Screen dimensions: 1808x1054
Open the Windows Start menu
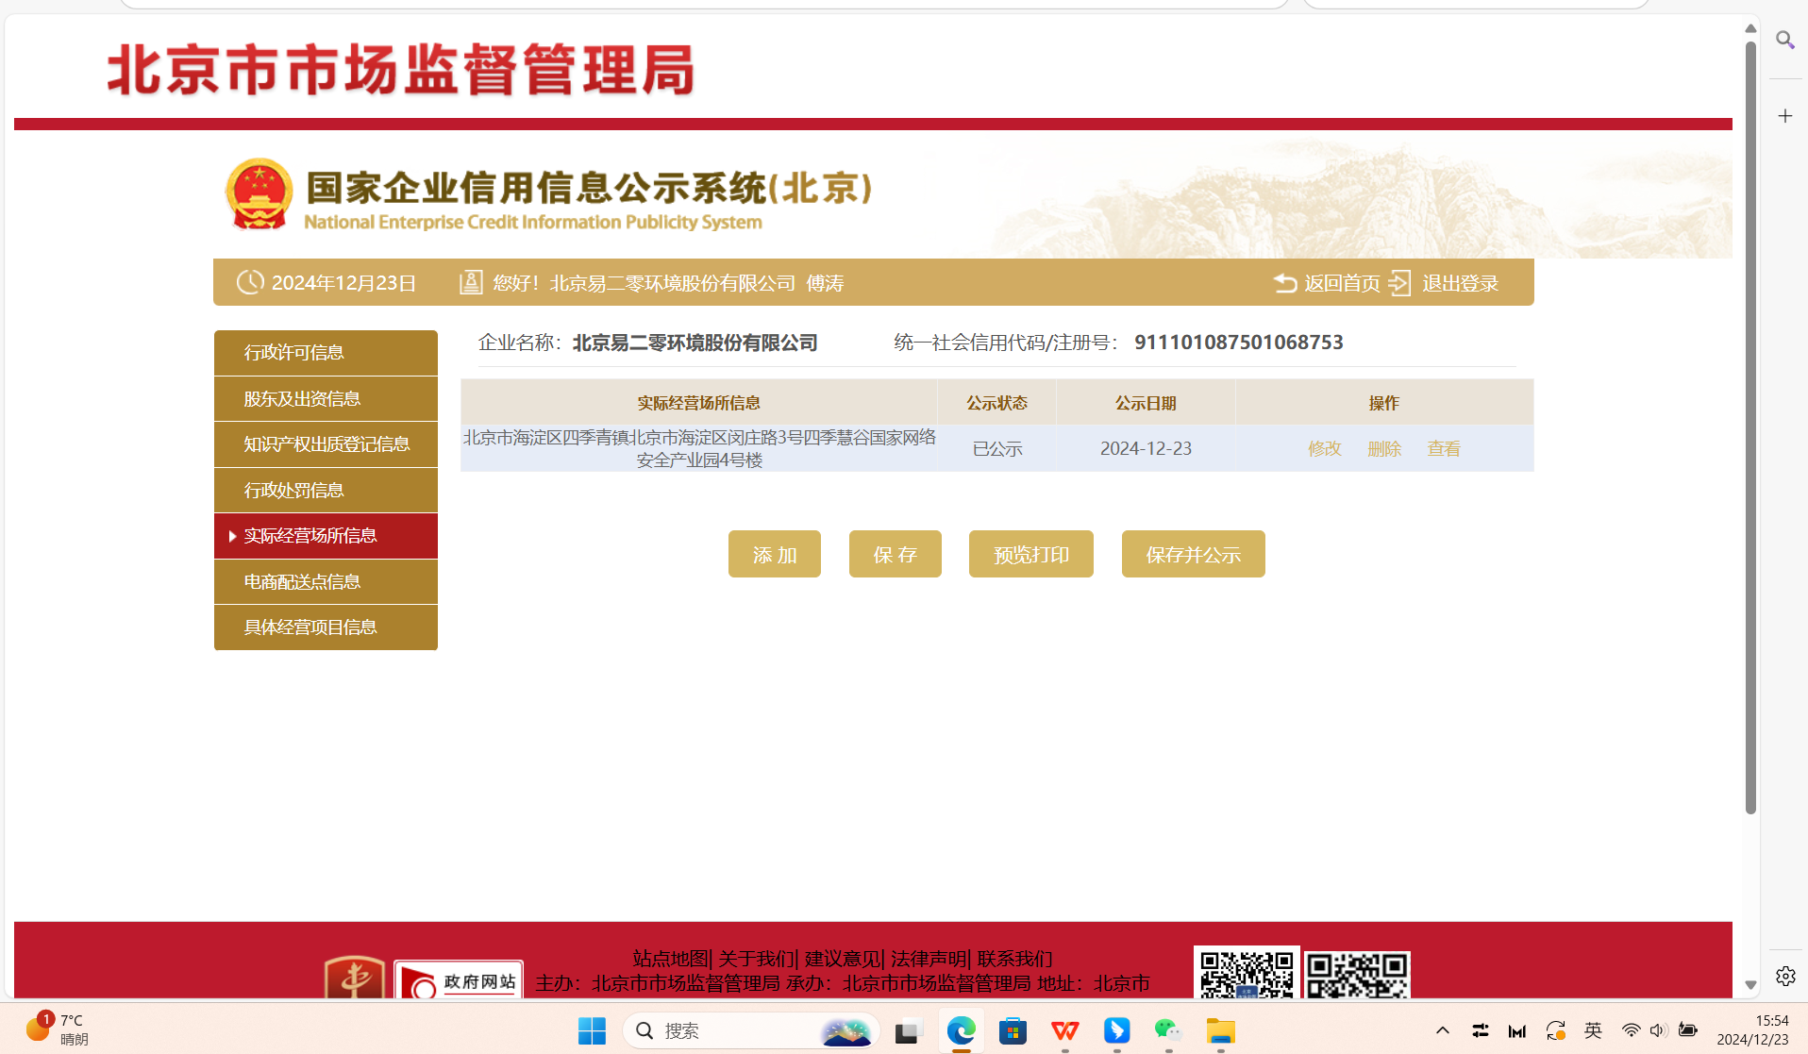click(x=592, y=1030)
